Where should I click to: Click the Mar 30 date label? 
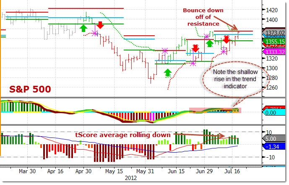point(27,171)
